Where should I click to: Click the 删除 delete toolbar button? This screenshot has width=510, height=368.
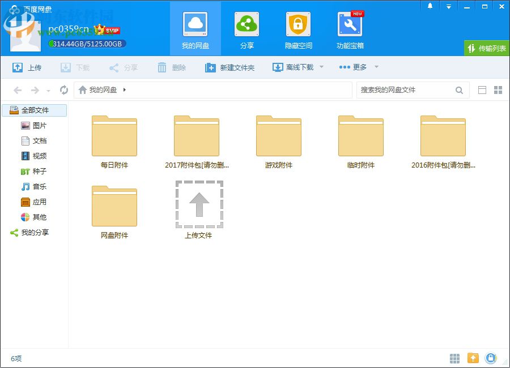click(x=172, y=67)
